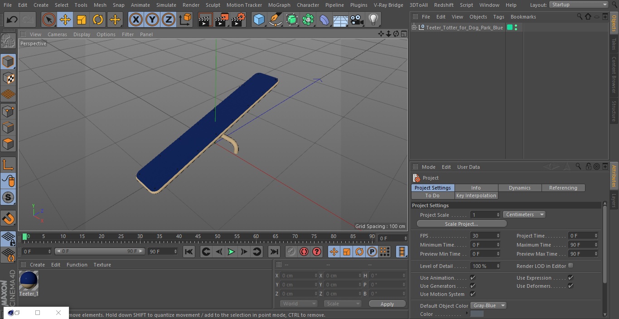This screenshot has height=319, width=619.
Task: Switch to the Dynamics tab
Action: 519,188
